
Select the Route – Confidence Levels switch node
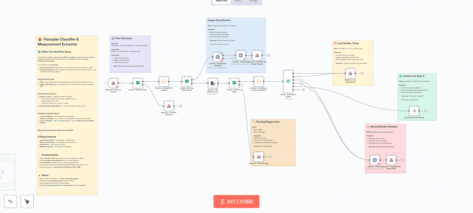pos(288,81)
